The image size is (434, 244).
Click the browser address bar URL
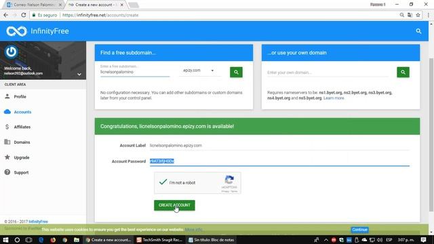(x=100, y=15)
